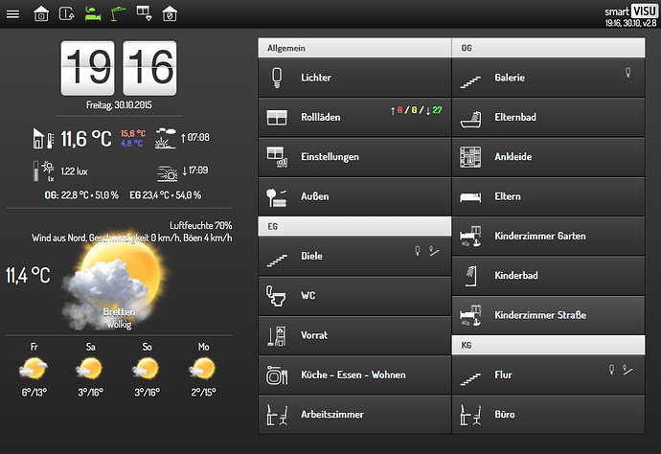
Task: Toggle the Galerie light bulb indicator
Action: click(627, 73)
